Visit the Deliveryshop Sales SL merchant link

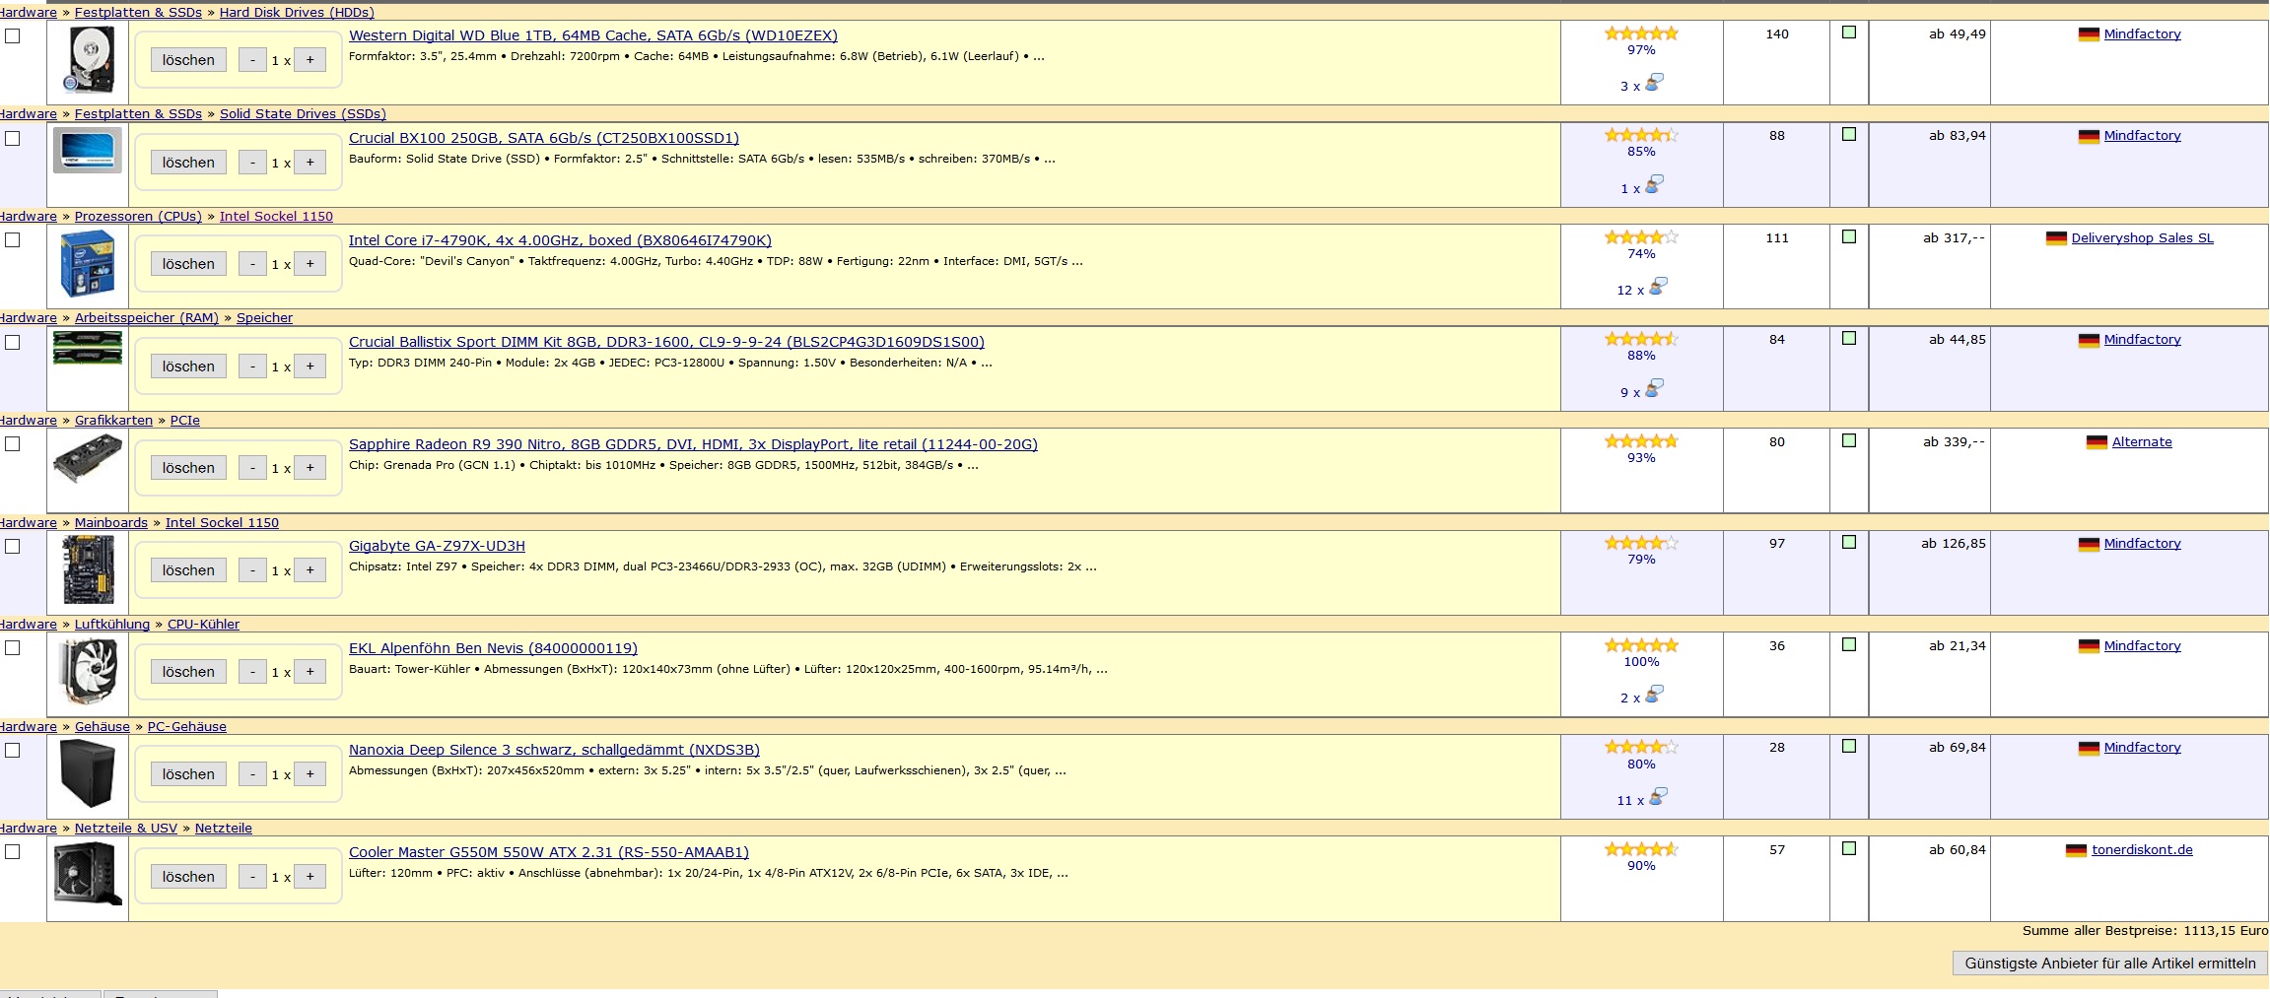pos(2142,238)
